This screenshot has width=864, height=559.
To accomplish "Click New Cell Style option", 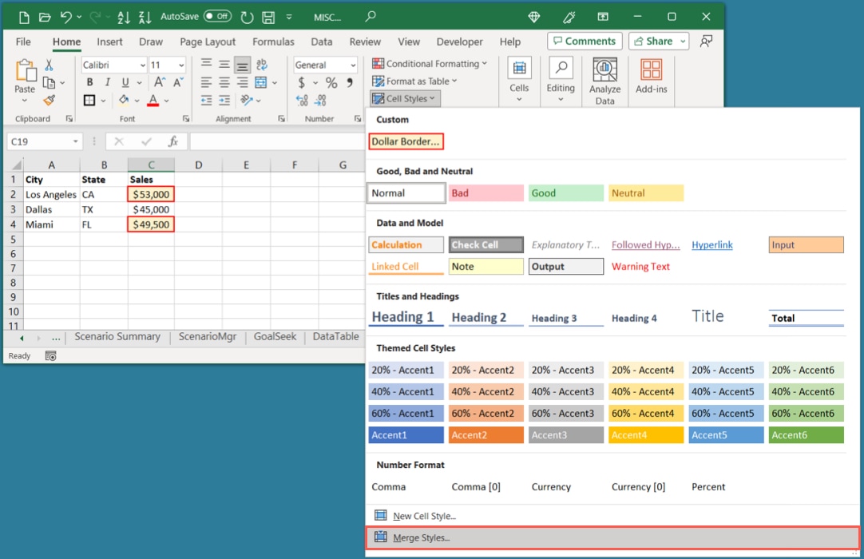I will [422, 515].
